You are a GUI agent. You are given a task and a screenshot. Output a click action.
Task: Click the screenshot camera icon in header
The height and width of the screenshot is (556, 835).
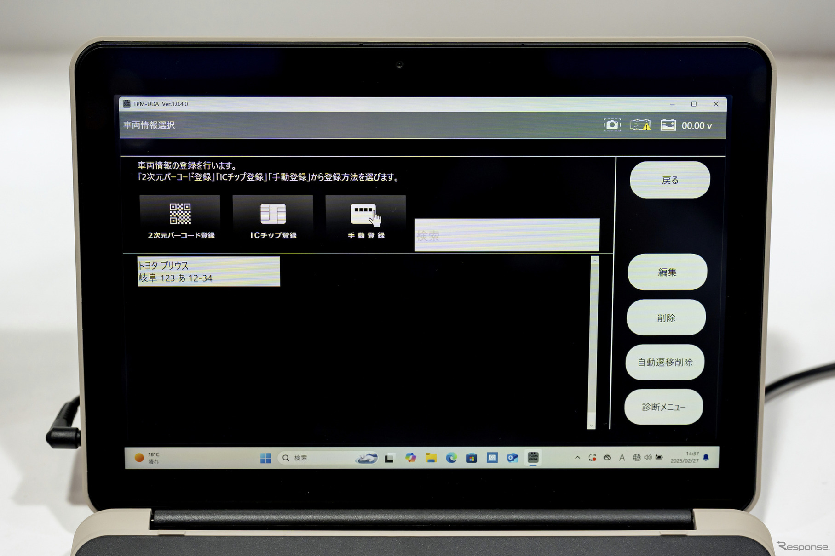tap(611, 125)
